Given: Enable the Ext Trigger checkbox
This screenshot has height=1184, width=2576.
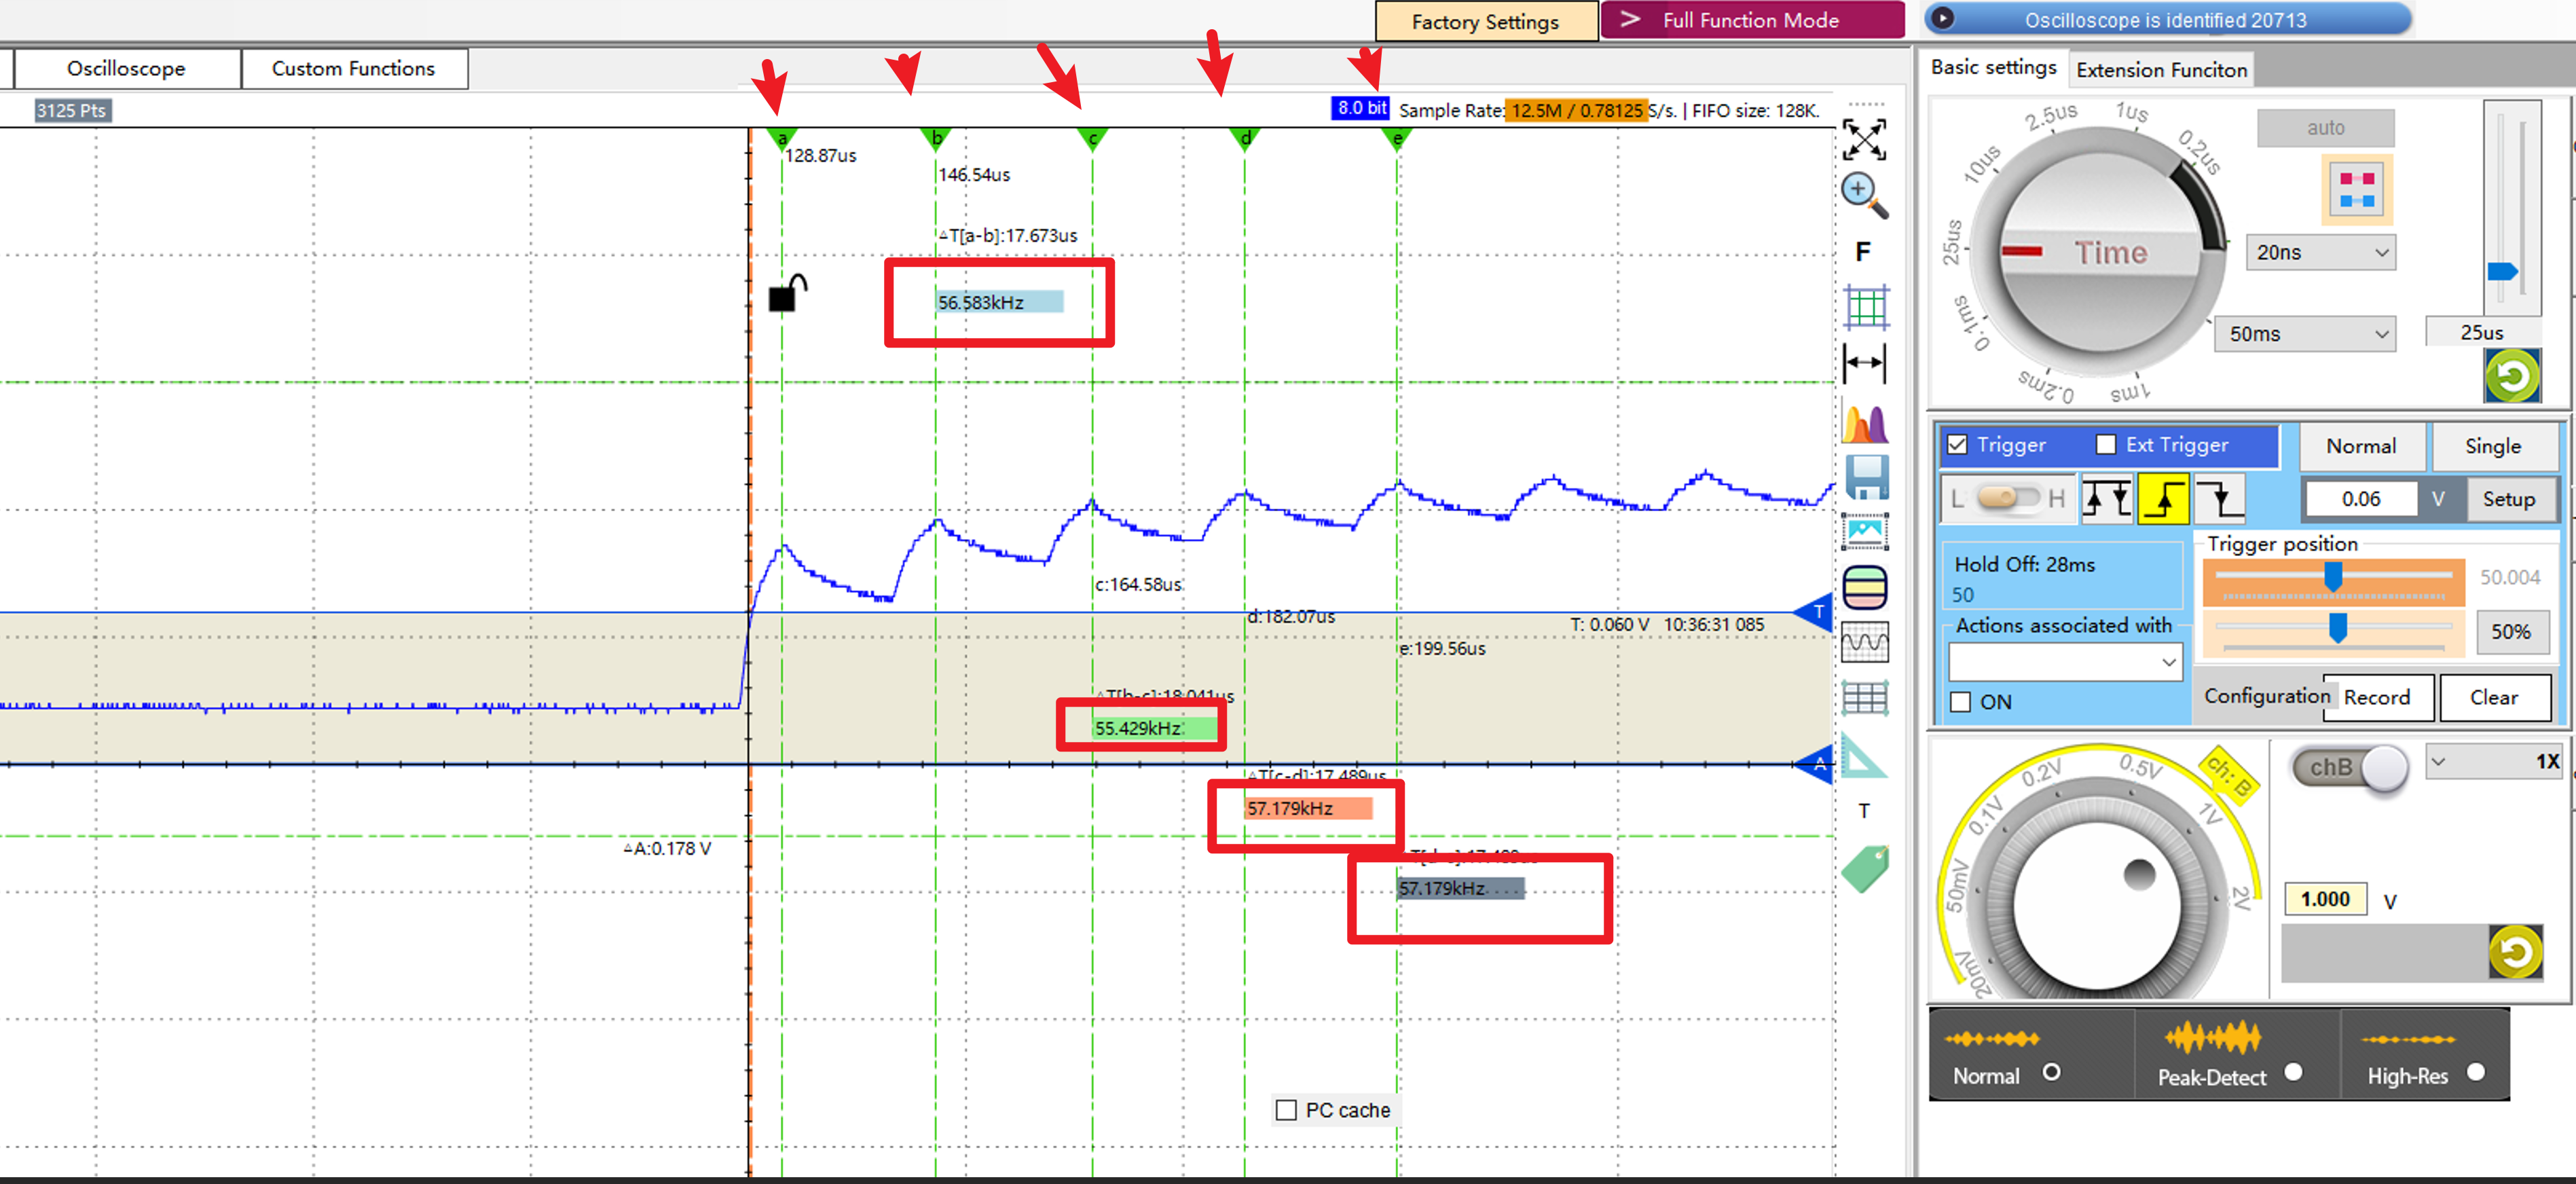Looking at the screenshot, I should (x=2106, y=445).
